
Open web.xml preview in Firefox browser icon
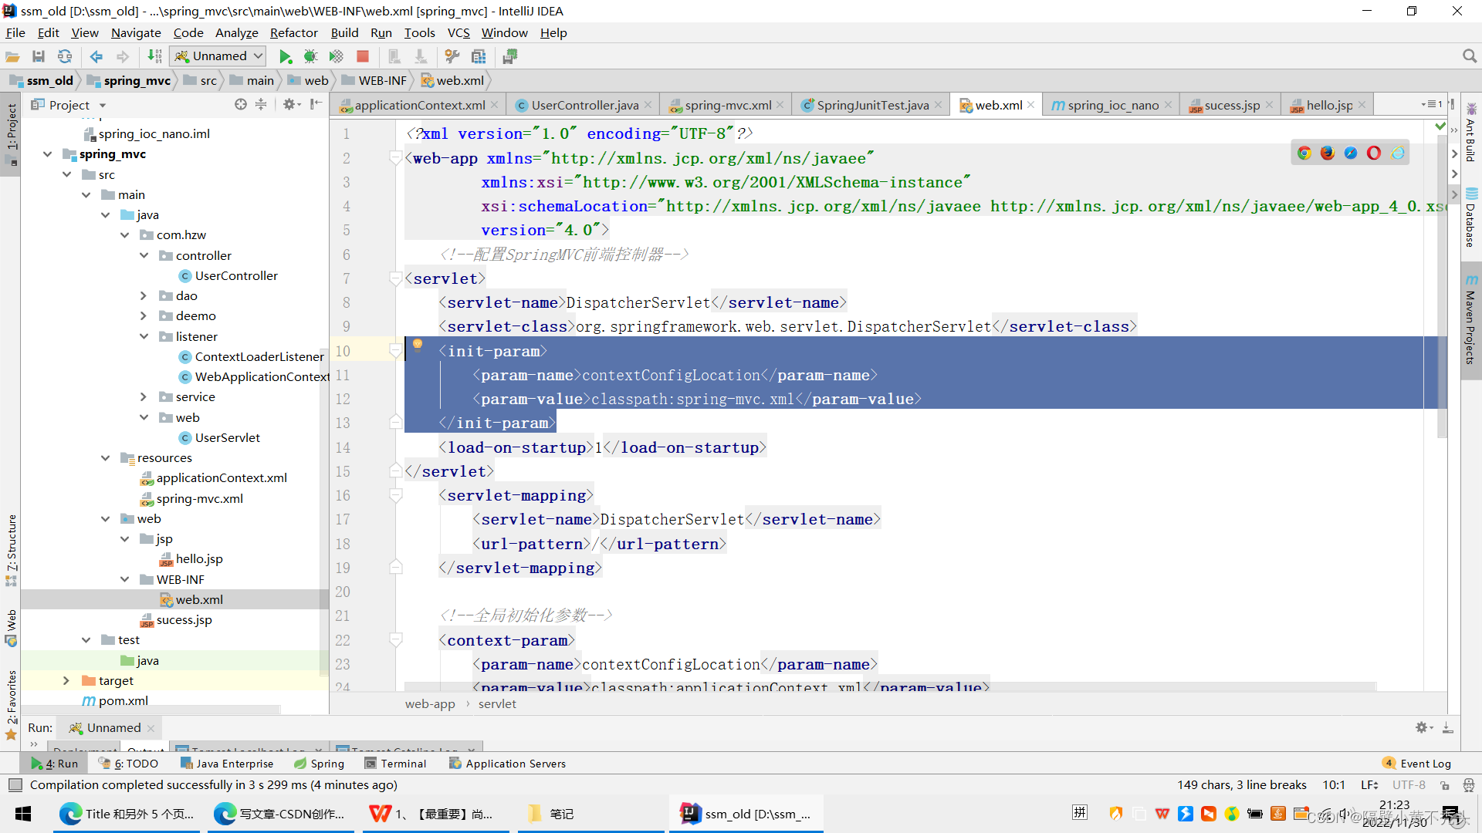(x=1327, y=152)
